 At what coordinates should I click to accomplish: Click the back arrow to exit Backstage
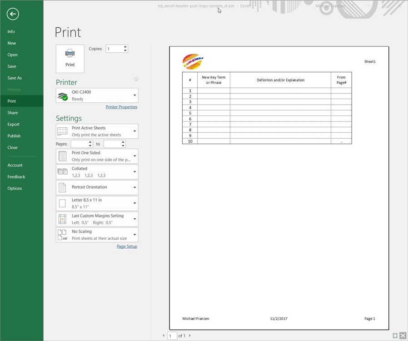pyautogui.click(x=13, y=14)
